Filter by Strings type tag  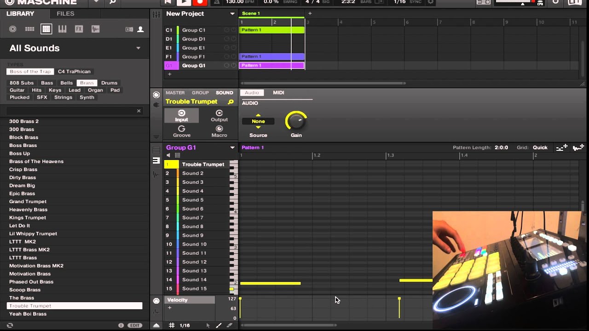(63, 97)
